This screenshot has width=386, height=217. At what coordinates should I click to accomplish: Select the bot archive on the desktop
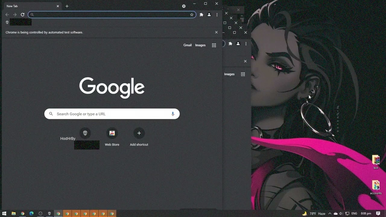coord(376,162)
